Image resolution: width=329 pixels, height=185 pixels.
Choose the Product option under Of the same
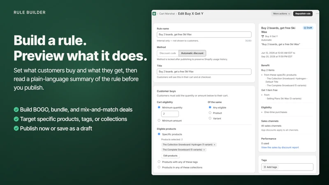210,113
